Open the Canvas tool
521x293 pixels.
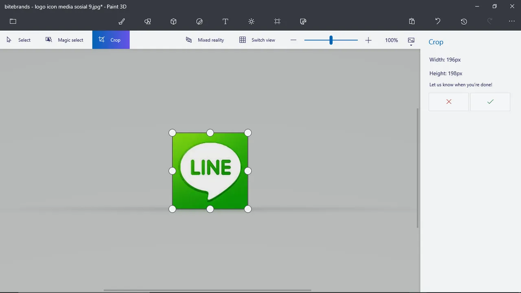point(277,21)
